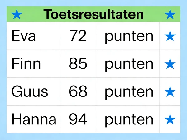Click the star in Eva's row
This screenshot has width=187, height=140.
170,36
